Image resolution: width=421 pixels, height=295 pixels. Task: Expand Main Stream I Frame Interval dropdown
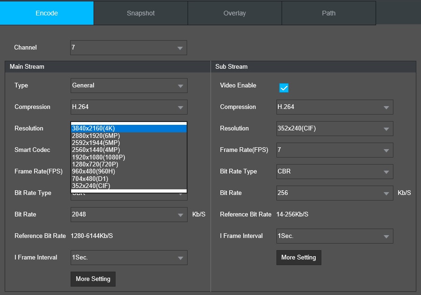129,258
